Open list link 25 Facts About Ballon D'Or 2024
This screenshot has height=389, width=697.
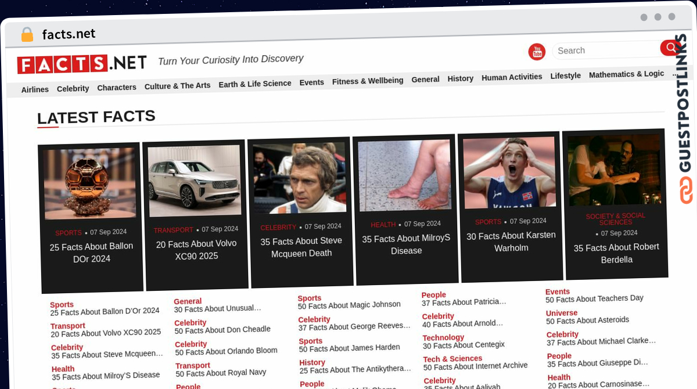pos(105,312)
